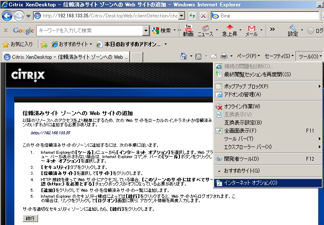The image size is (324, 225).
Task: Click the Bing search box
Action: tap(265, 16)
